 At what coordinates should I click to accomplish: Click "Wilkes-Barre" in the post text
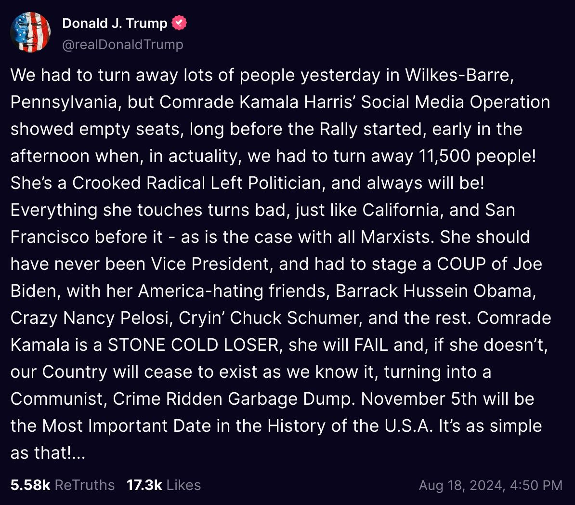(x=459, y=75)
